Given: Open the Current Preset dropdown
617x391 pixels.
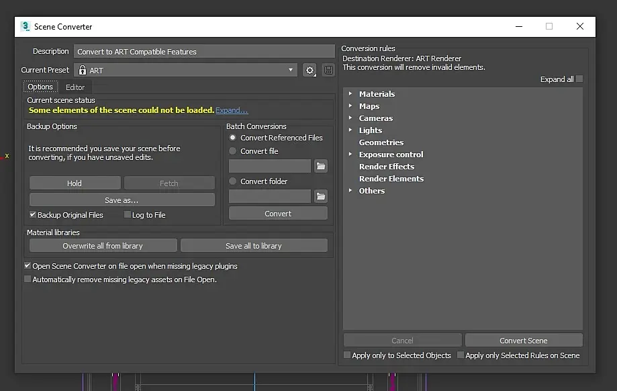Looking at the screenshot, I should [291, 71].
